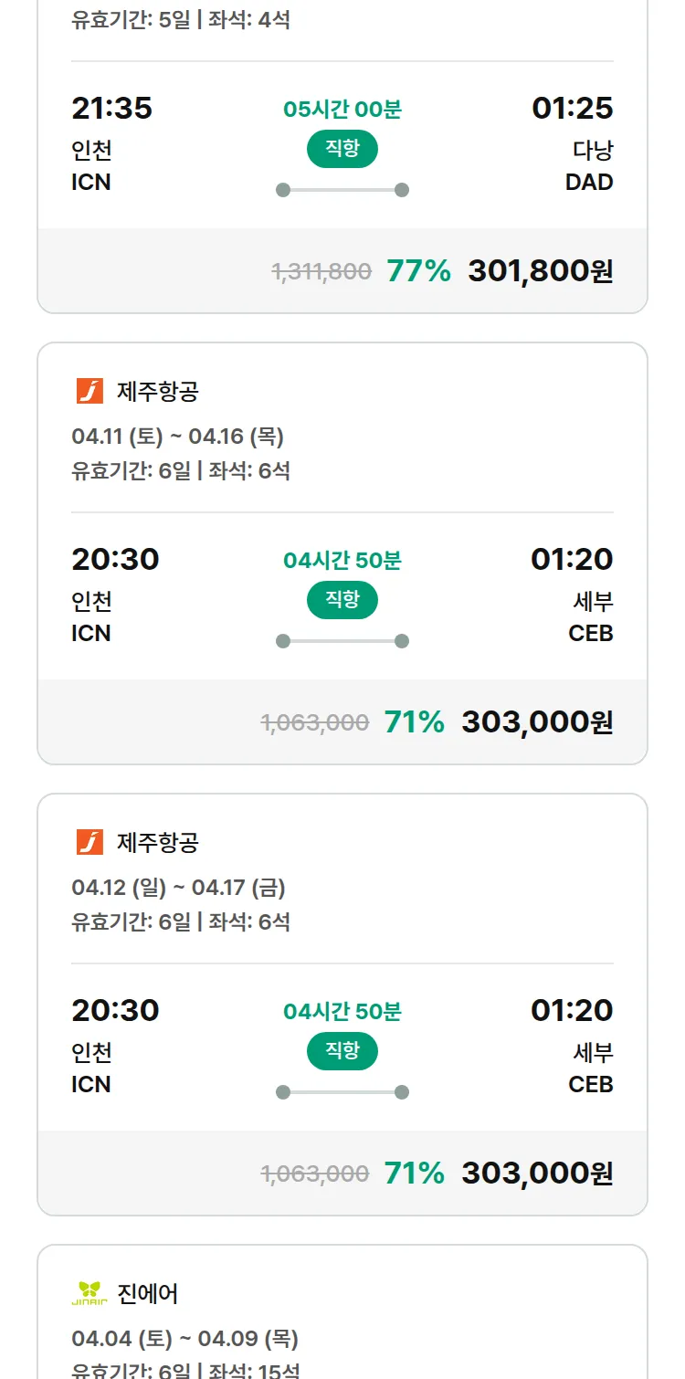Choose the 303,000원 fare for the 04.12 flight
The height and width of the screenshot is (1379, 685).
[x=537, y=1174]
